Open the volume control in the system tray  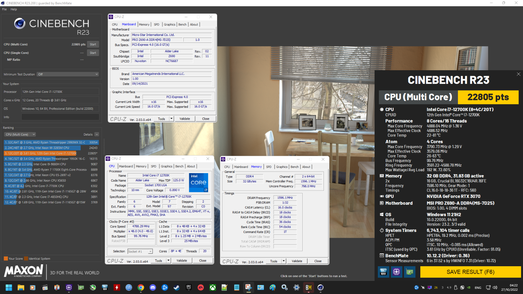495,287
